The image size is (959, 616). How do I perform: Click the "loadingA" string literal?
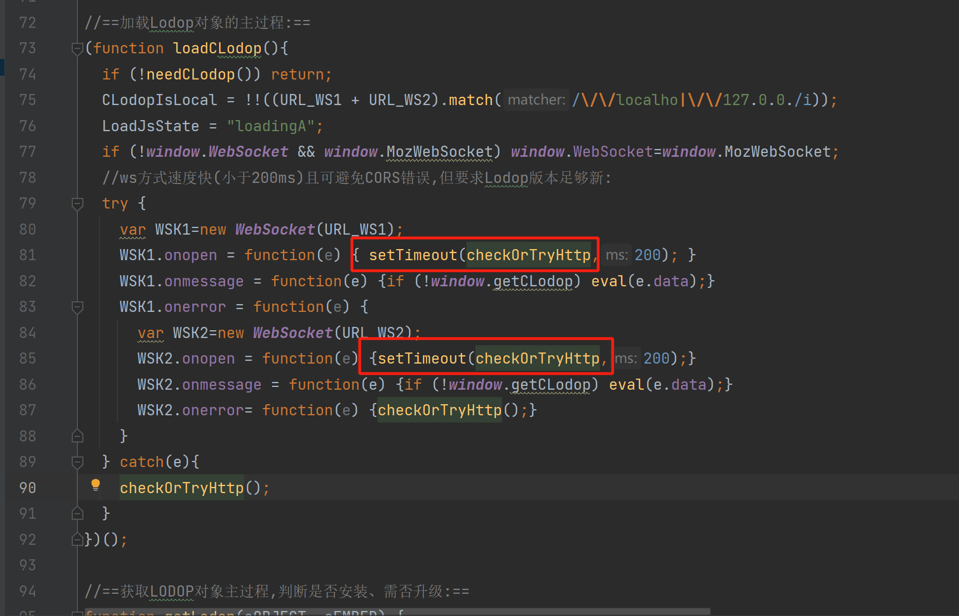(271, 126)
